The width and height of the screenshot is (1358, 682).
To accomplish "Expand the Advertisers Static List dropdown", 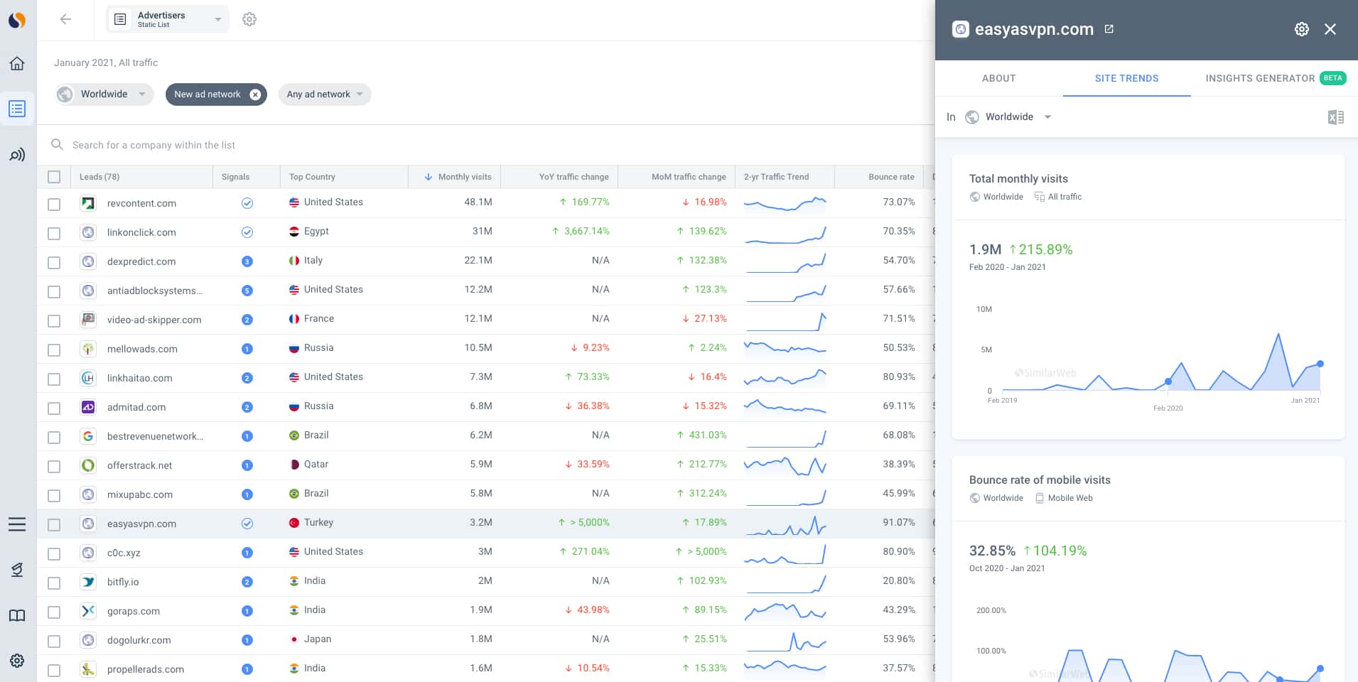I will pos(168,19).
